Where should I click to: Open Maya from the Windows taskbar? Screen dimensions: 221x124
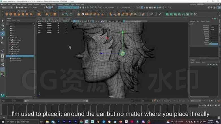tap(87, 122)
